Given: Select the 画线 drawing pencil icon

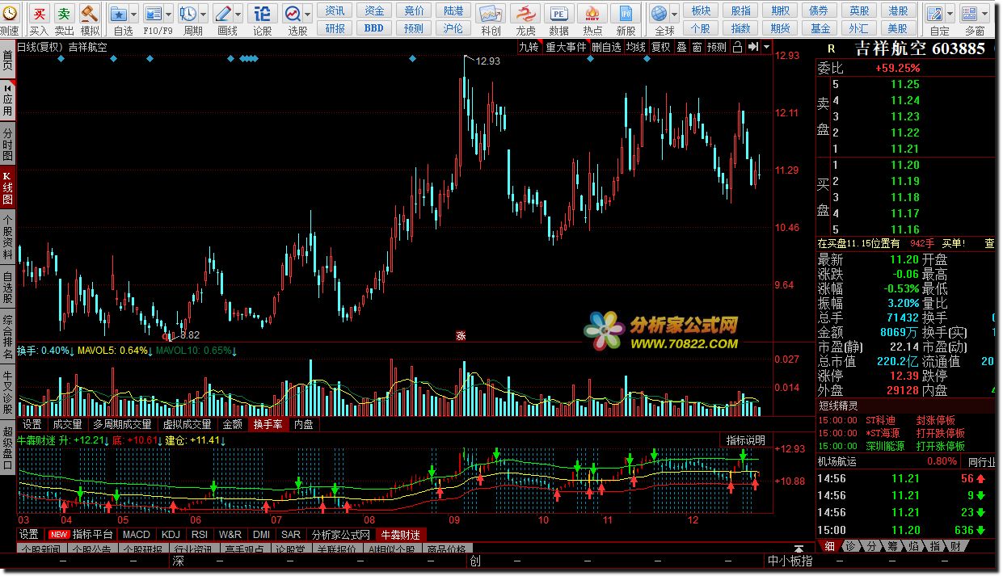Looking at the screenshot, I should (223, 14).
